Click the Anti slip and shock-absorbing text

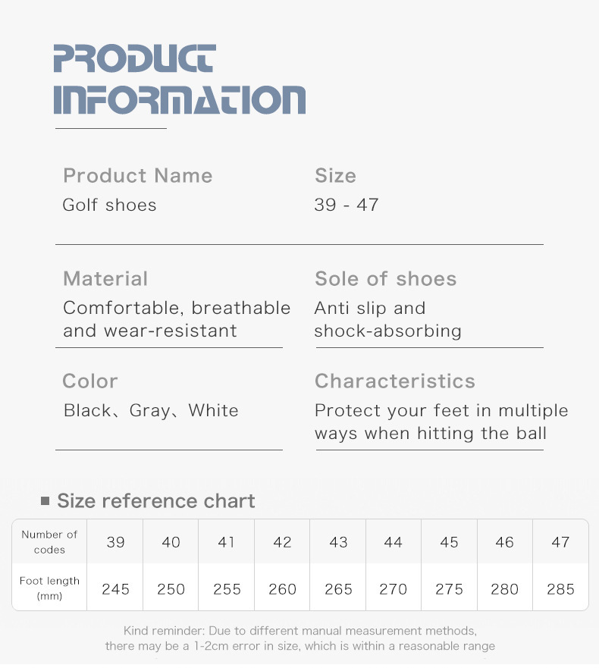[x=387, y=319]
